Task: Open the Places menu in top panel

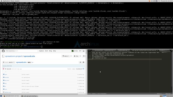Action: tap(12, 1)
